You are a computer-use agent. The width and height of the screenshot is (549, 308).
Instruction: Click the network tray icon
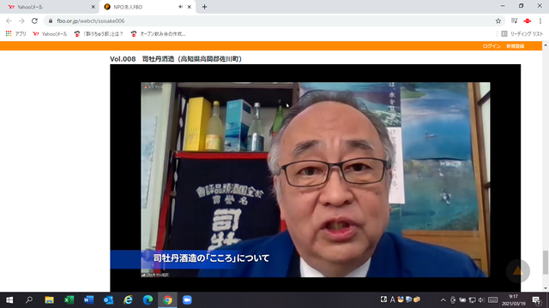click(472, 300)
